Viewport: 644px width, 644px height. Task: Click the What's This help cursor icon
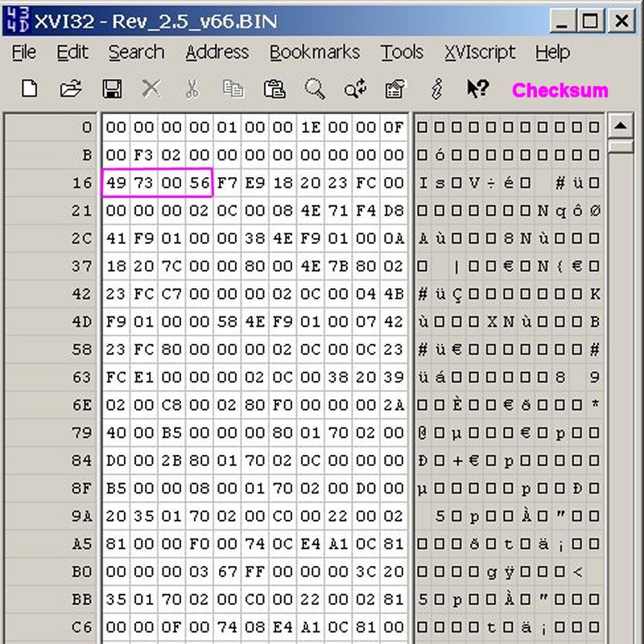477,89
